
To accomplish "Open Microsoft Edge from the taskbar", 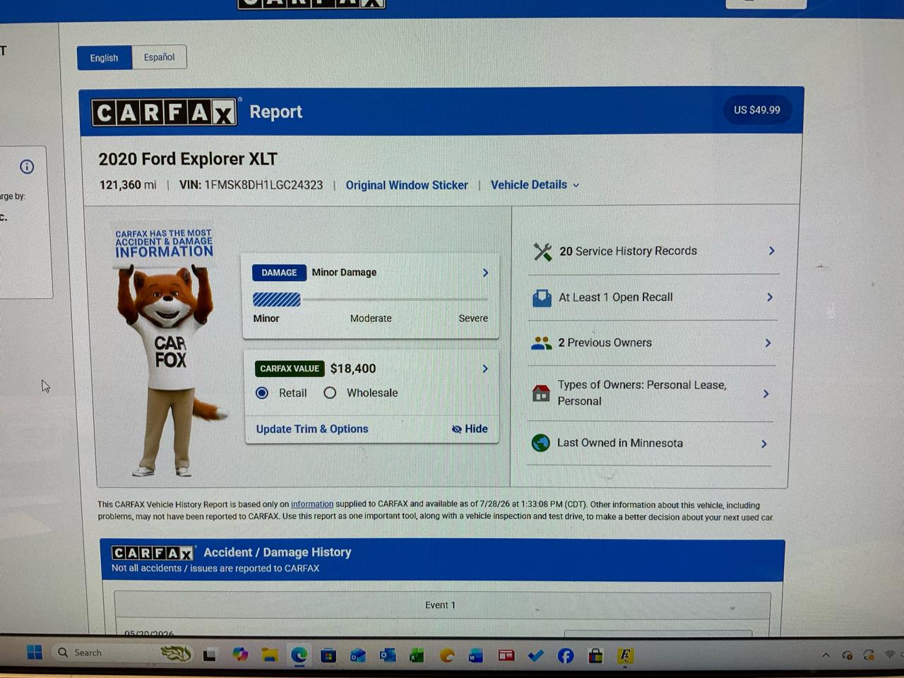I will click(x=299, y=655).
